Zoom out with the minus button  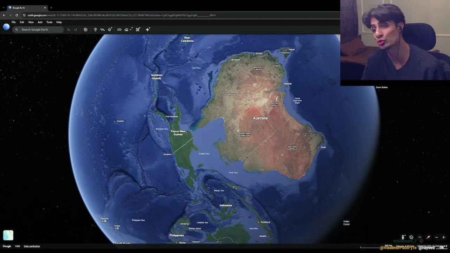coord(437,237)
